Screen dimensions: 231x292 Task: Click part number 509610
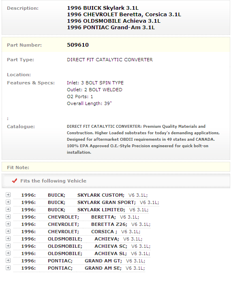(78, 45)
